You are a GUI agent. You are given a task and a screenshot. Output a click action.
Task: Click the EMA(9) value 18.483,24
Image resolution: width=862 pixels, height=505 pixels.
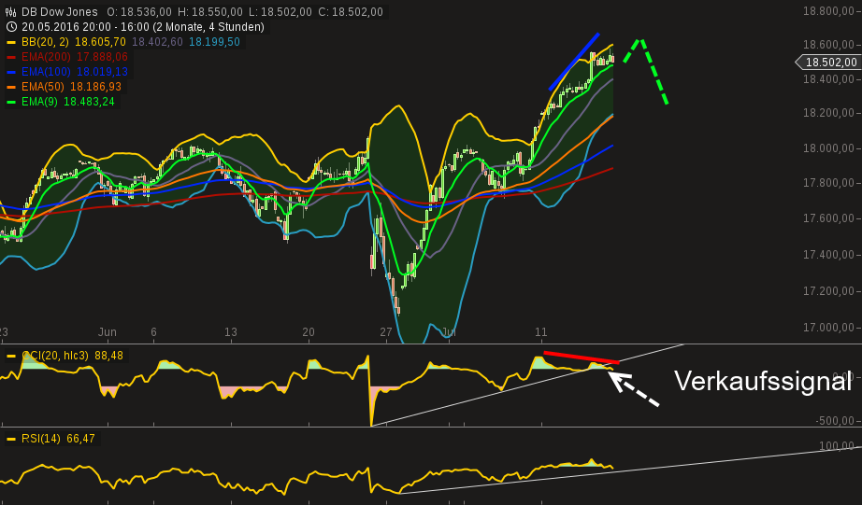pyautogui.click(x=89, y=102)
